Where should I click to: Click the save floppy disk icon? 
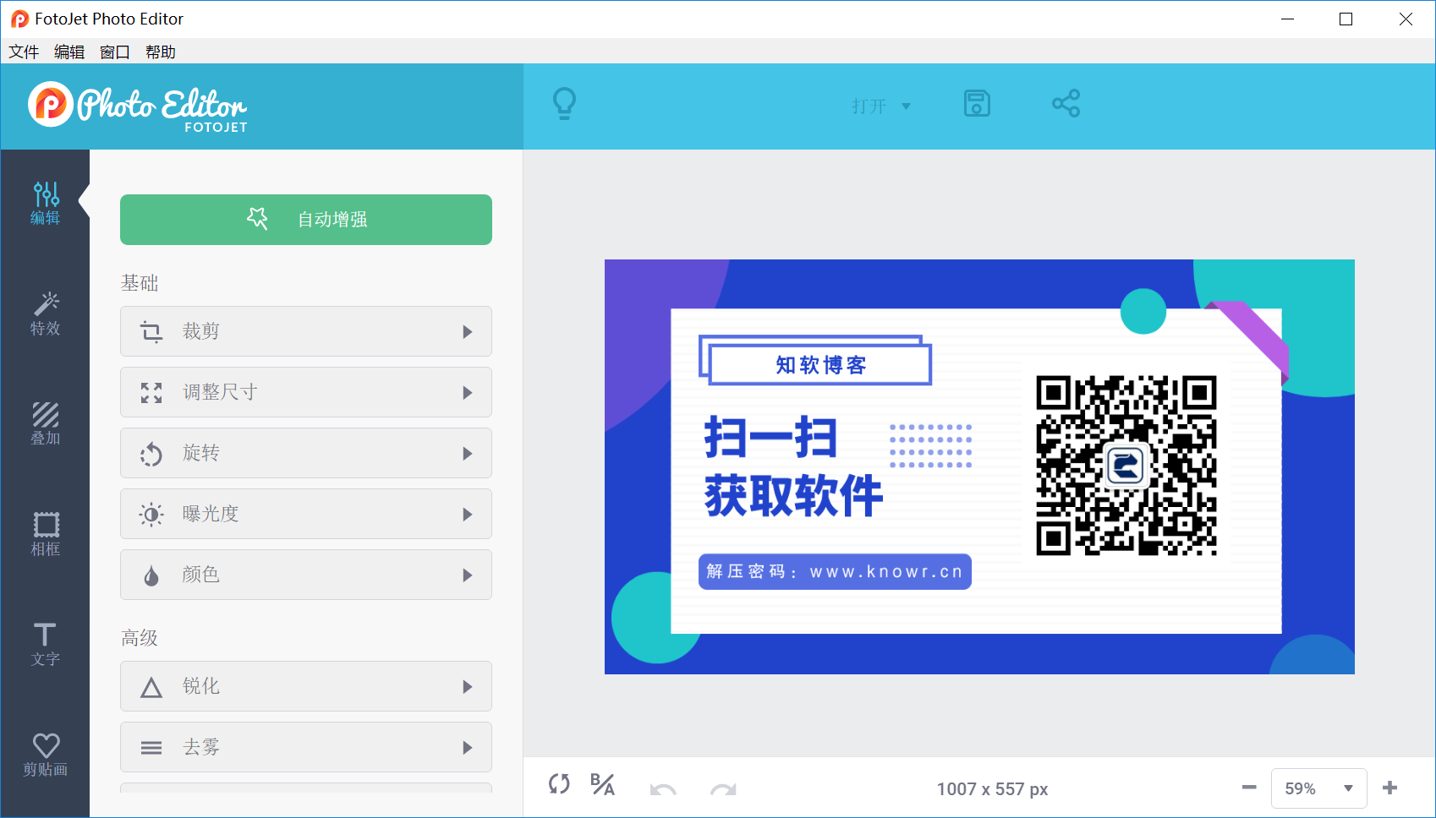(x=977, y=104)
